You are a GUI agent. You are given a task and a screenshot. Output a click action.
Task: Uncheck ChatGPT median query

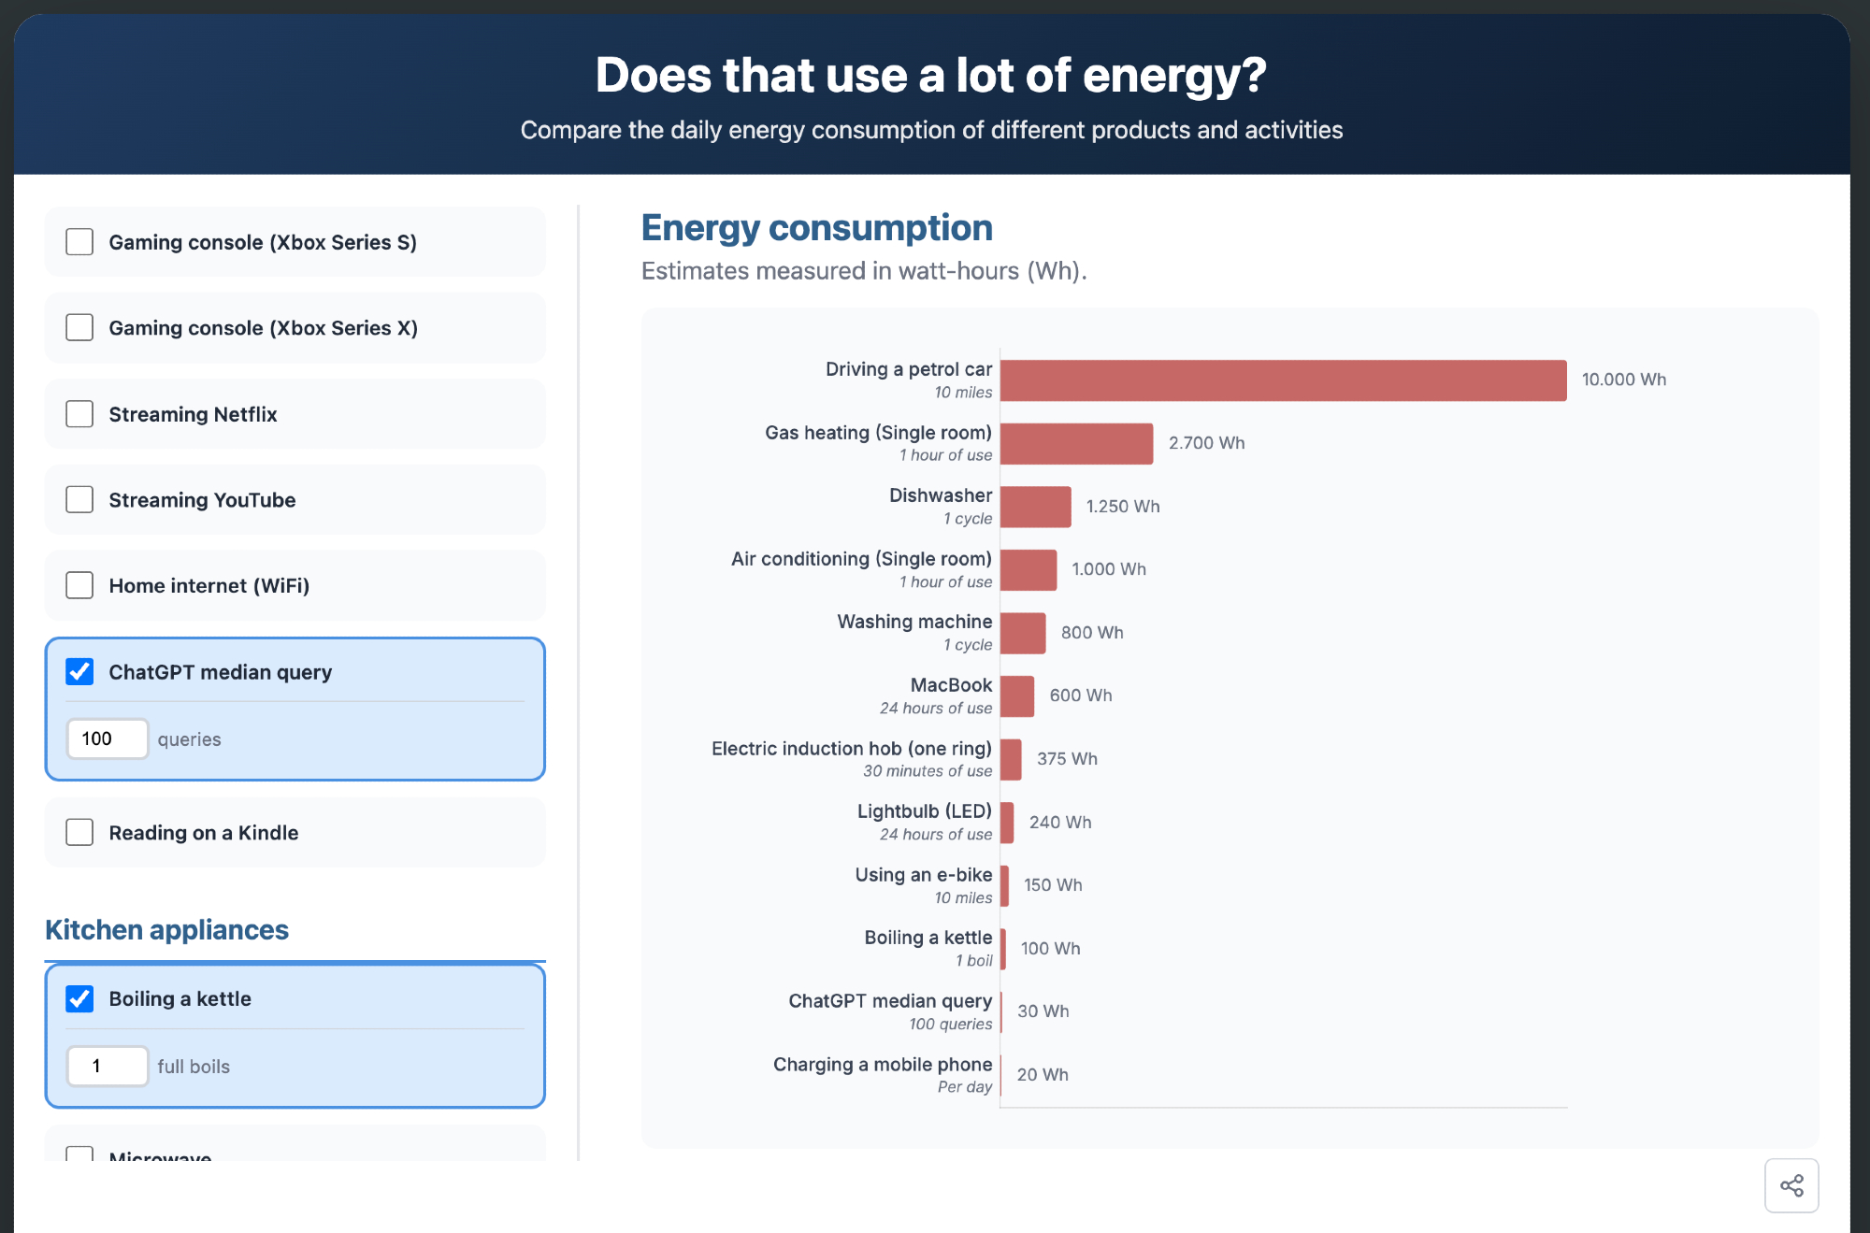79,672
